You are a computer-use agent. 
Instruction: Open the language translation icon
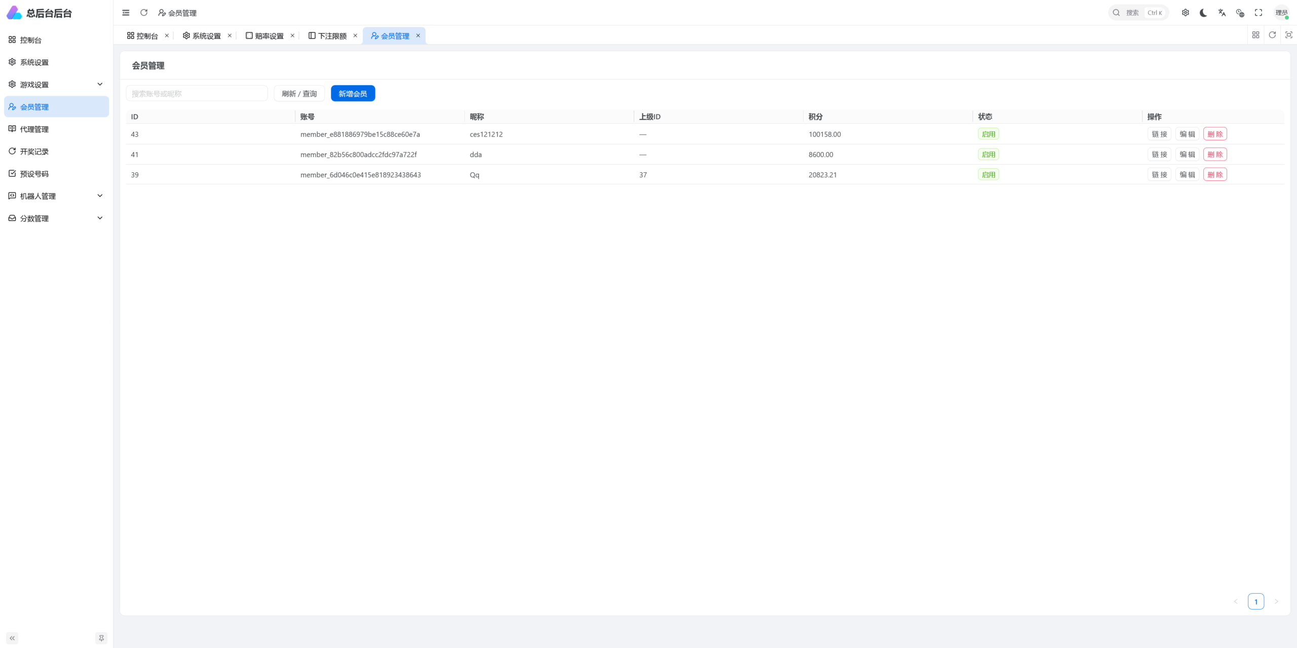tap(1222, 13)
